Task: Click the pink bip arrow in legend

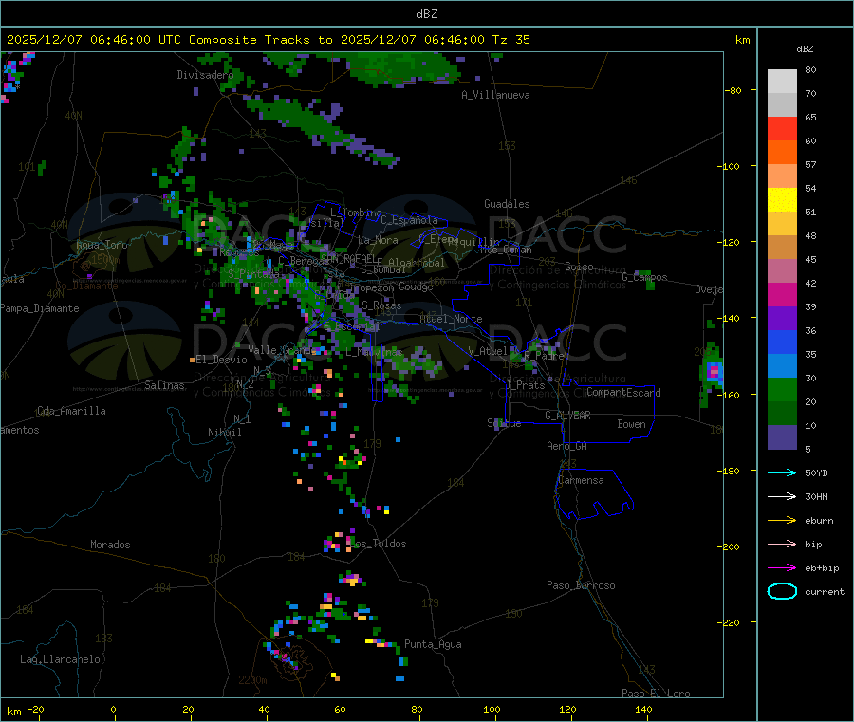Action: 782,544
